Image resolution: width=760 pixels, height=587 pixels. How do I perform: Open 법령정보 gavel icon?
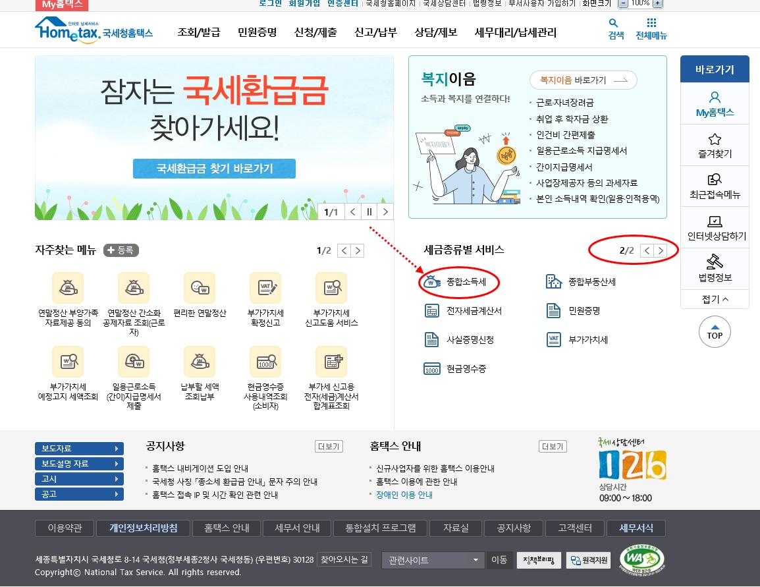[x=715, y=262]
